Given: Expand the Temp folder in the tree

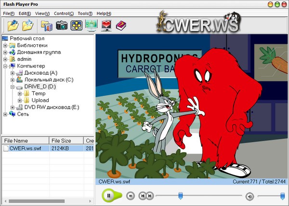Looking at the screenshot, I should (x=20, y=93).
